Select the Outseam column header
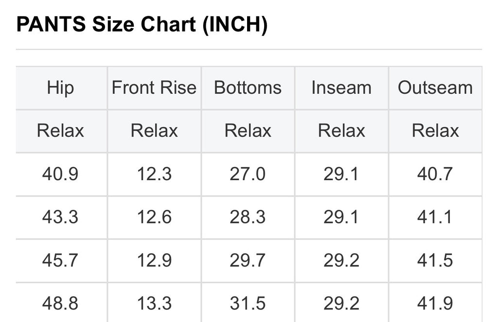 click(435, 88)
